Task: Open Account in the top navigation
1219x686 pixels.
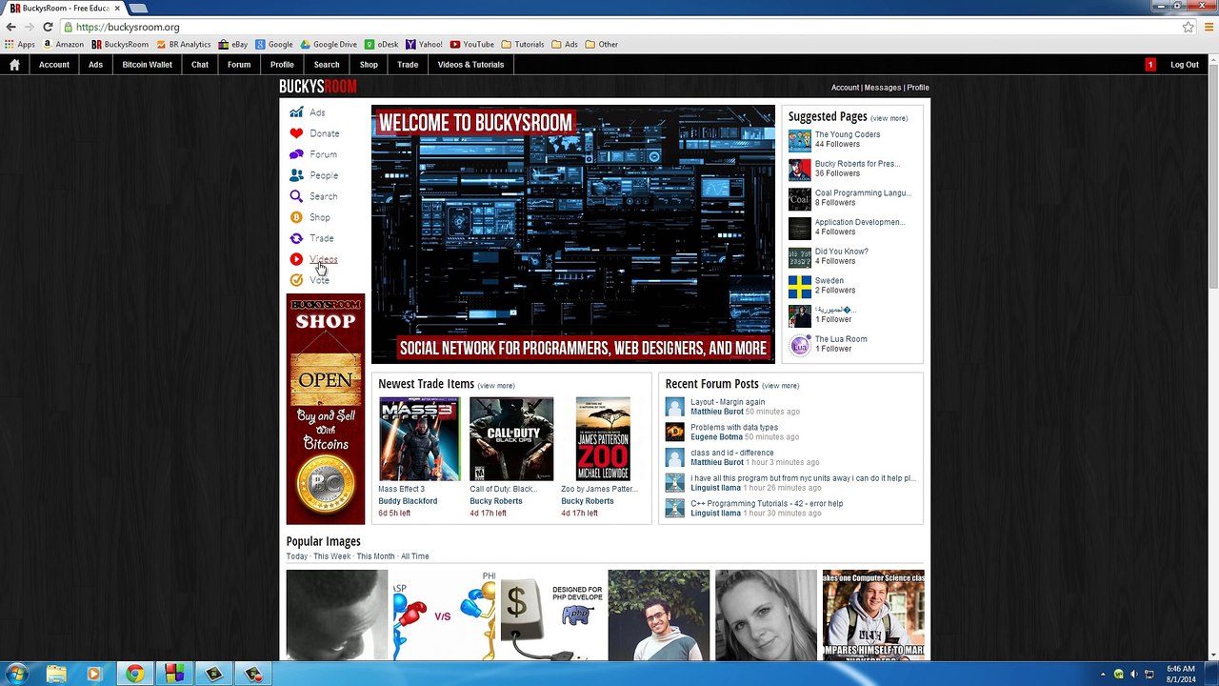Action: click(x=54, y=65)
